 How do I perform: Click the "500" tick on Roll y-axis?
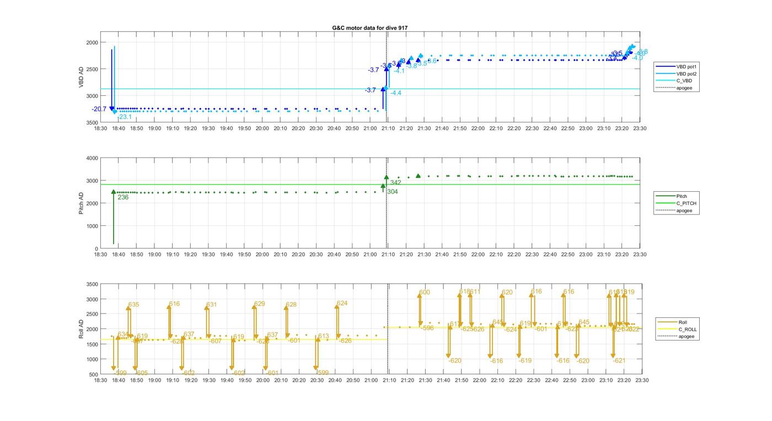pyautogui.click(x=94, y=375)
